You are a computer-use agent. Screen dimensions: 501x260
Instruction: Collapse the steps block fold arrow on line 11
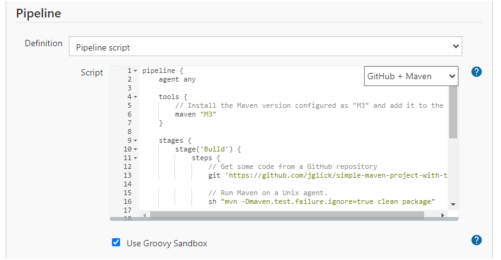[136, 158]
